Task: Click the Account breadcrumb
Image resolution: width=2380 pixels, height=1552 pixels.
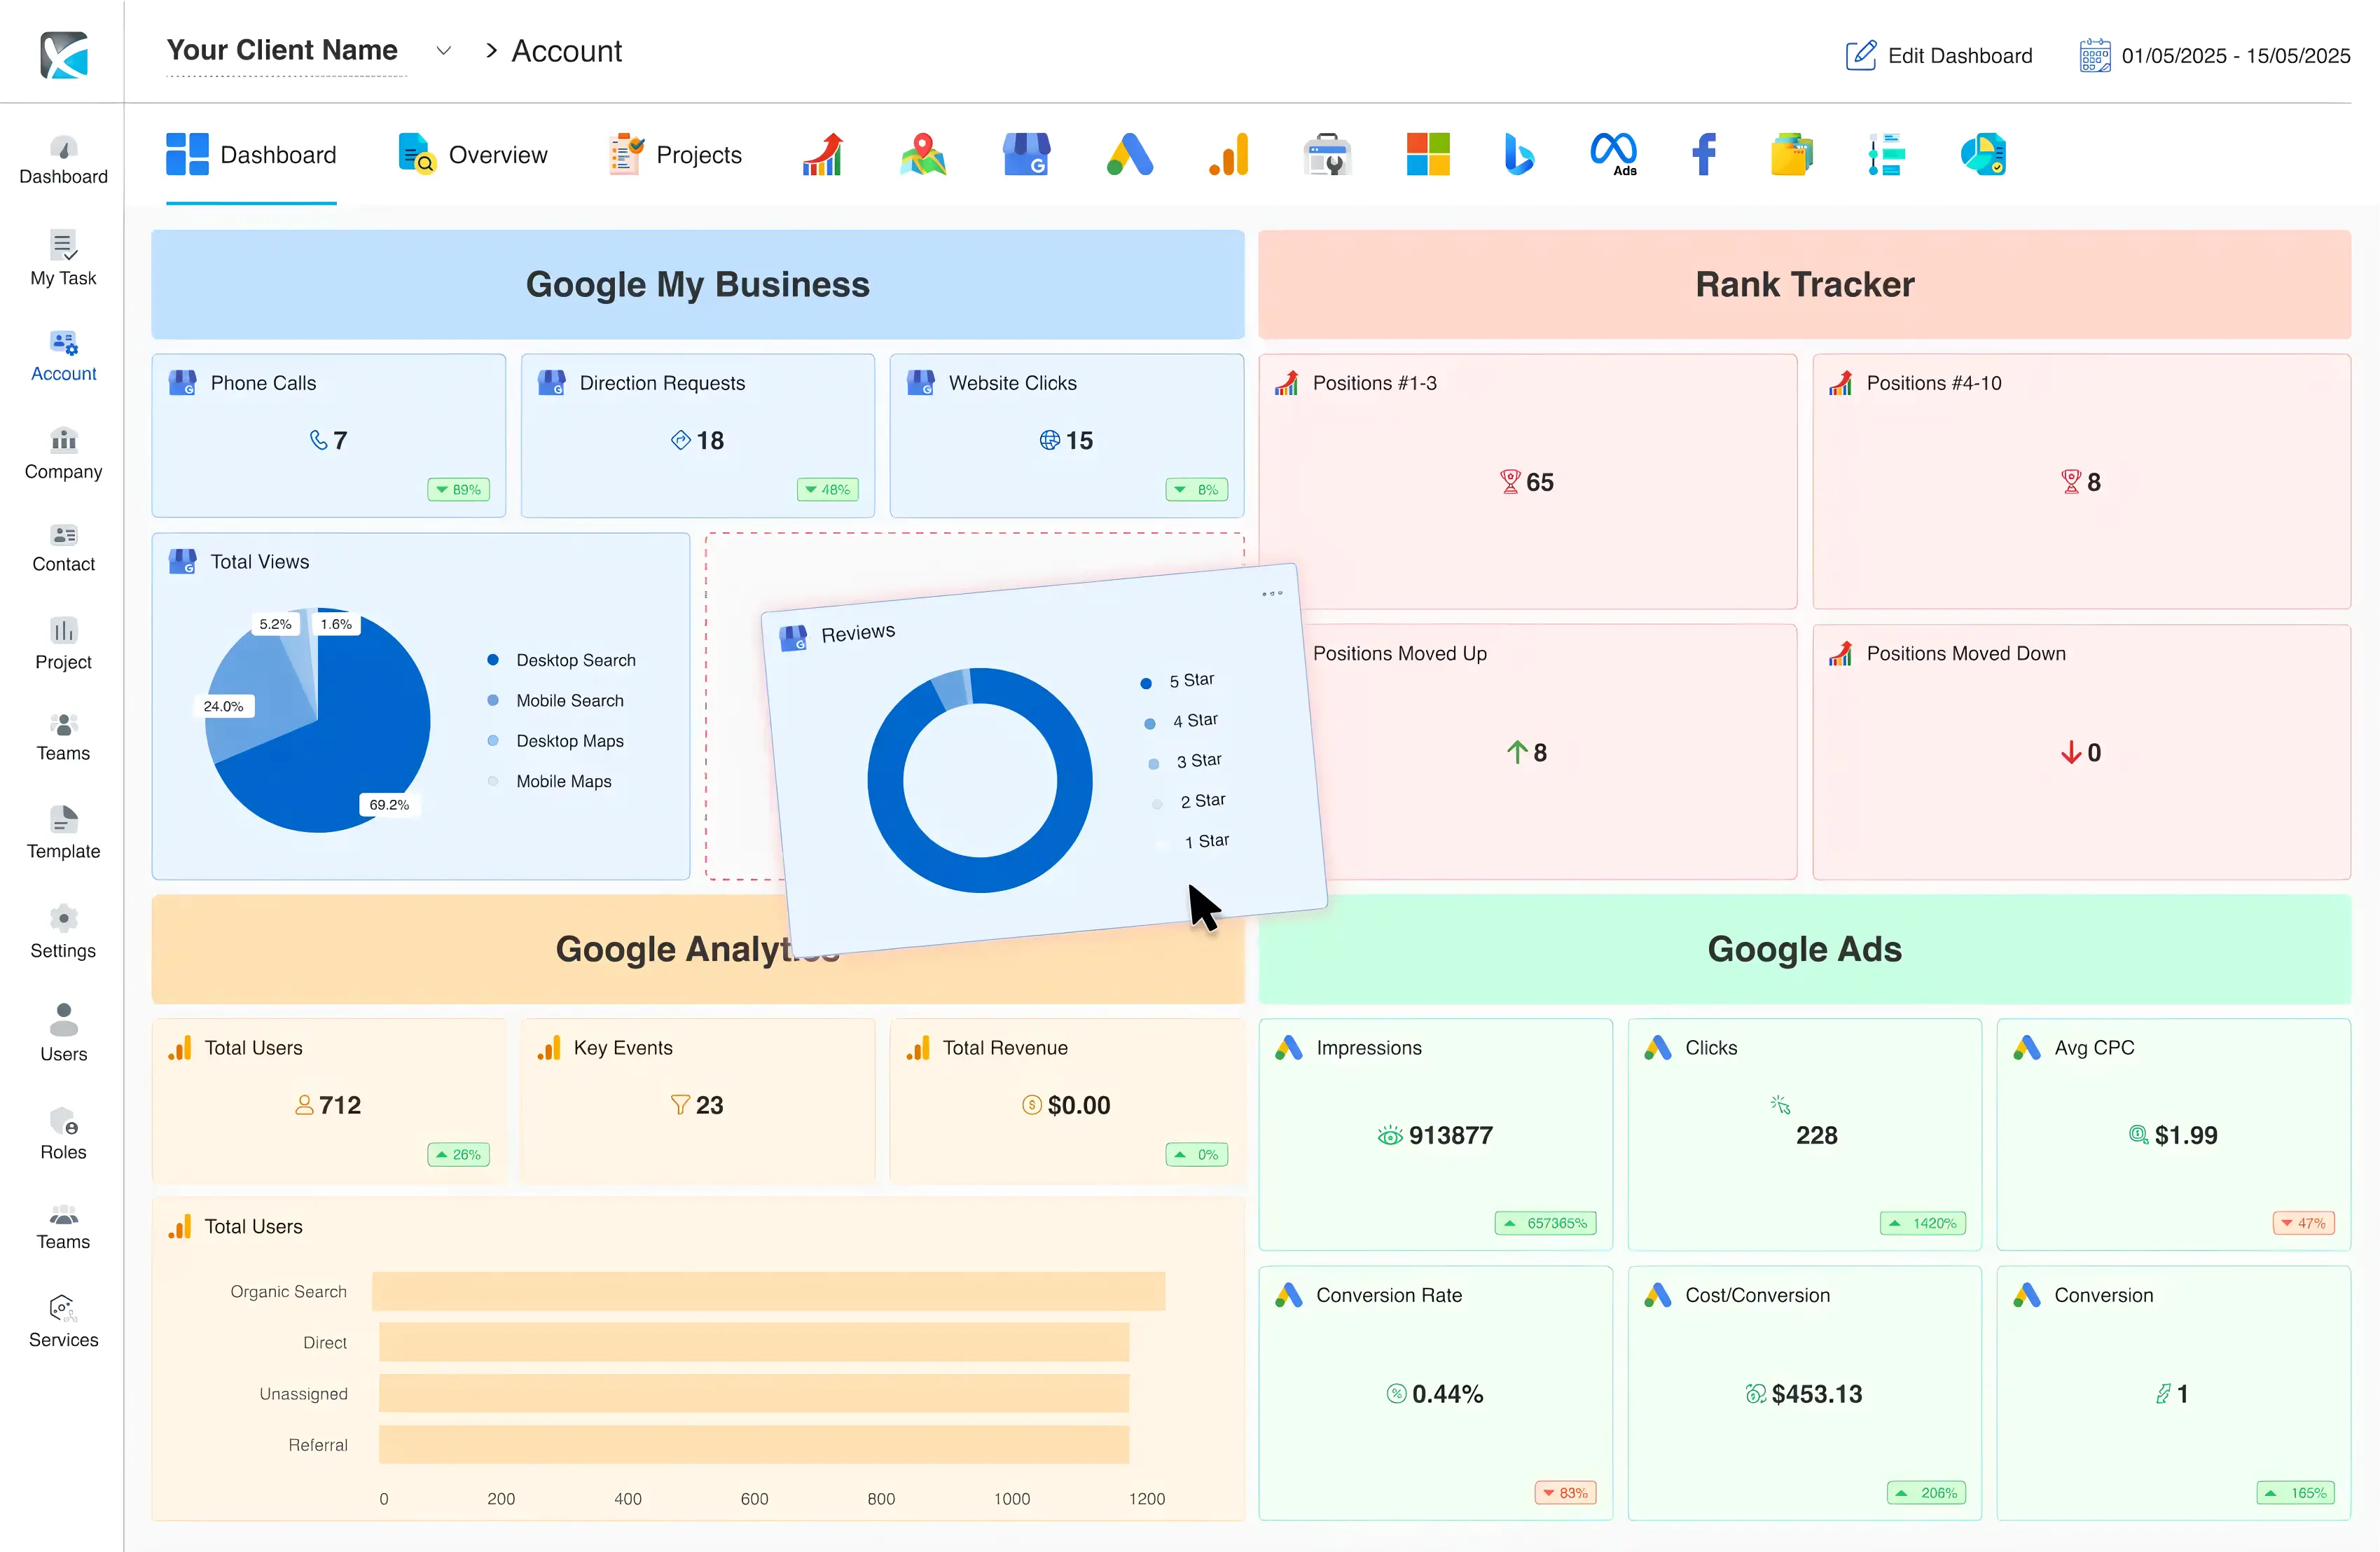Action: [x=566, y=51]
